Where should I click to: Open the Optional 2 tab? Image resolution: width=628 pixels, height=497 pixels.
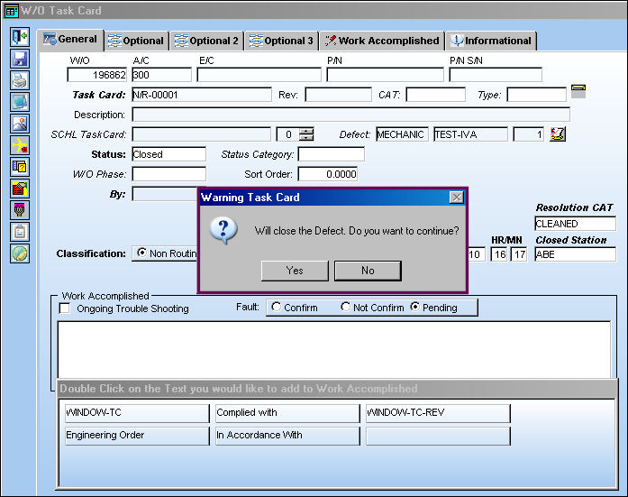coord(206,41)
